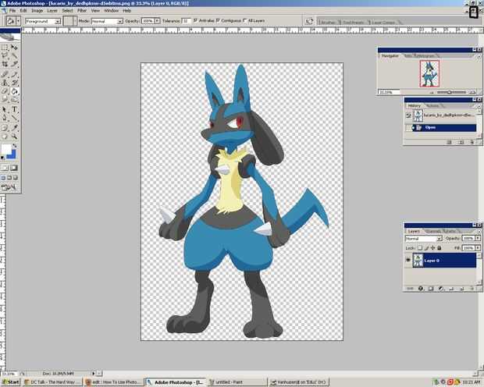Select the Hand tool
Screen dimensions: 484x387
tap(5, 137)
